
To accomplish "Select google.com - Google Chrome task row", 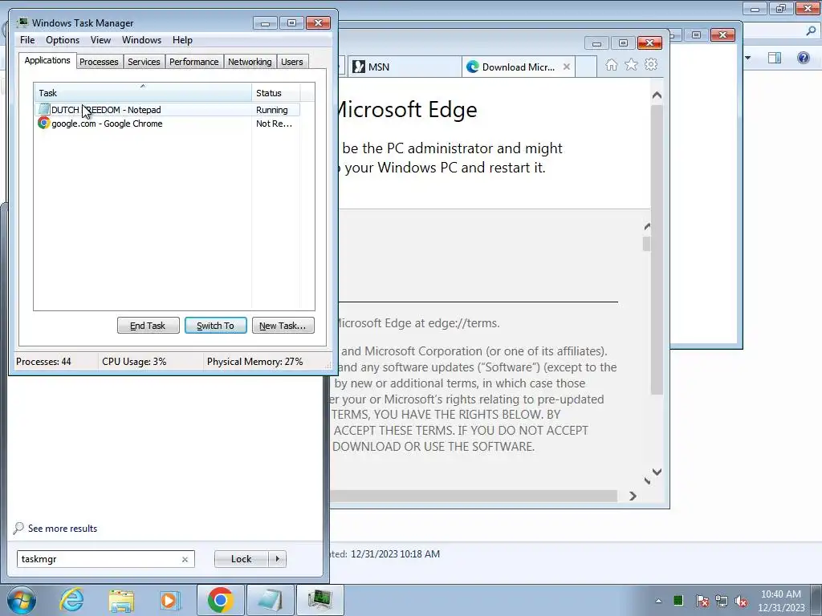I will click(168, 124).
